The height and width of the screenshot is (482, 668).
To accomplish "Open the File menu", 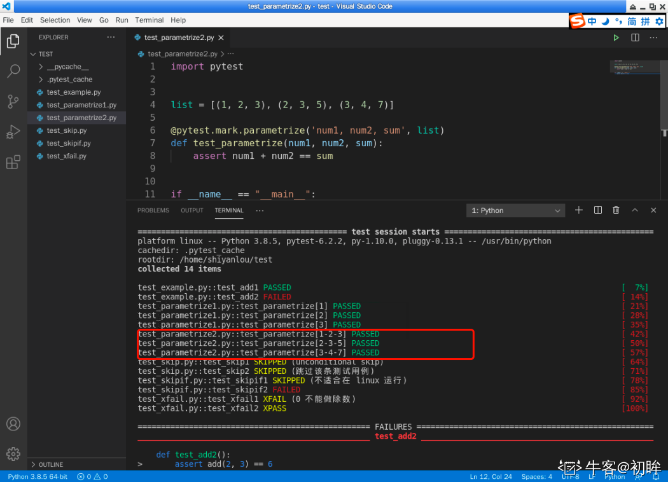I will (x=8, y=20).
